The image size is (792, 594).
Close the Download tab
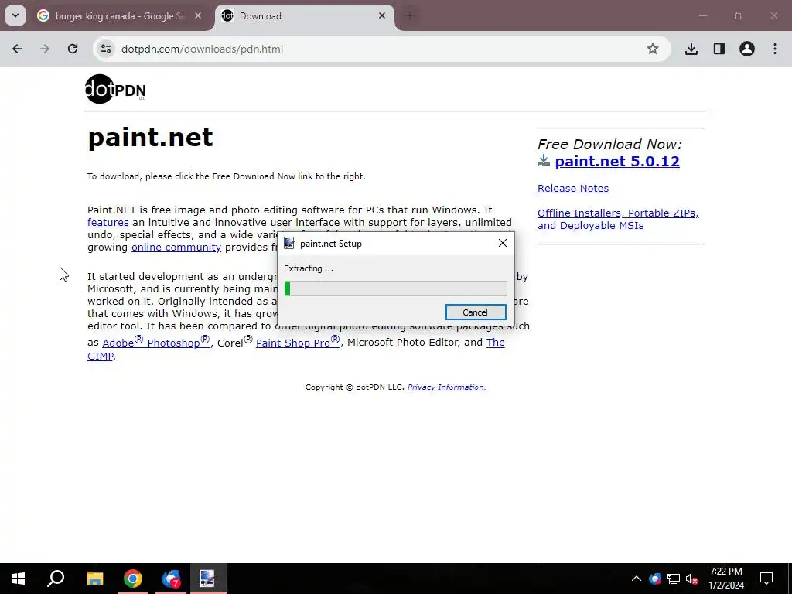pos(382,15)
